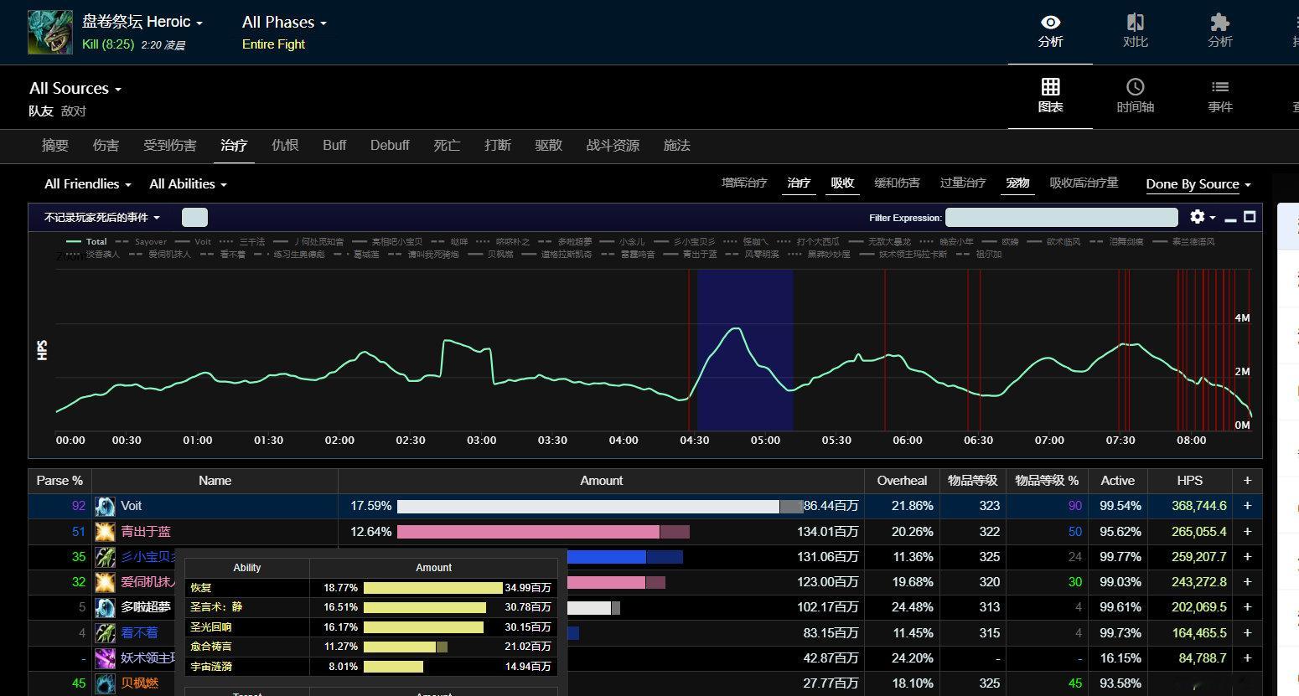Click the boss portrait thumbnail
The image size is (1299, 696).
click(x=50, y=32)
